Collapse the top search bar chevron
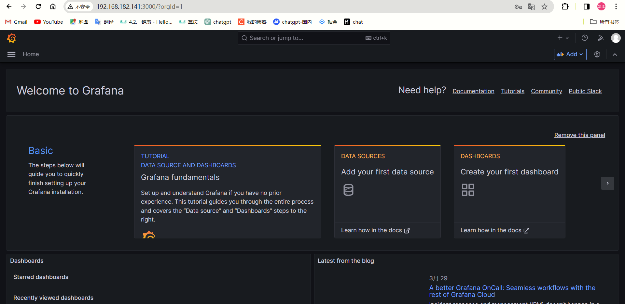This screenshot has width=625, height=304. click(615, 54)
